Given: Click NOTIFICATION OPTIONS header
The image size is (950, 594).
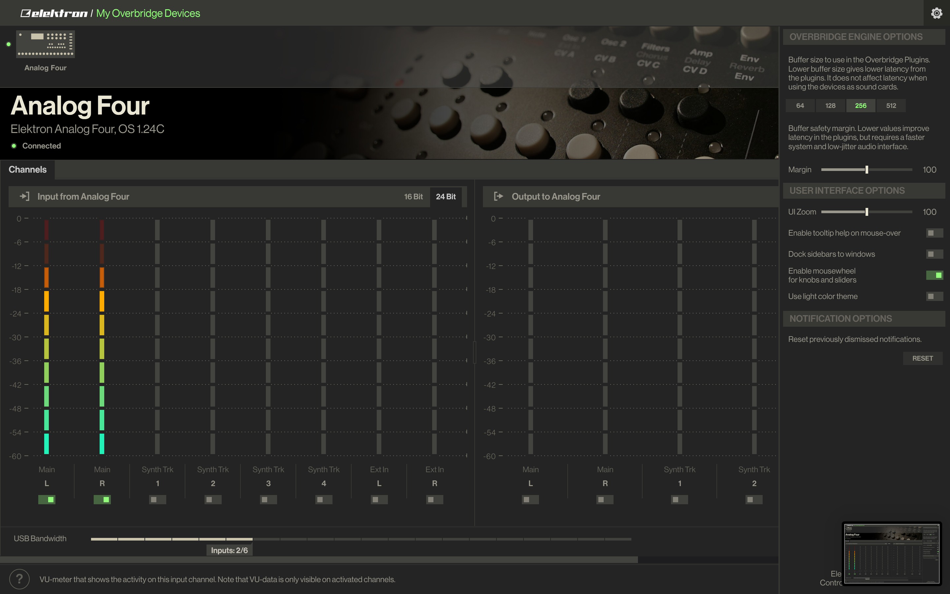Looking at the screenshot, I should pos(864,318).
